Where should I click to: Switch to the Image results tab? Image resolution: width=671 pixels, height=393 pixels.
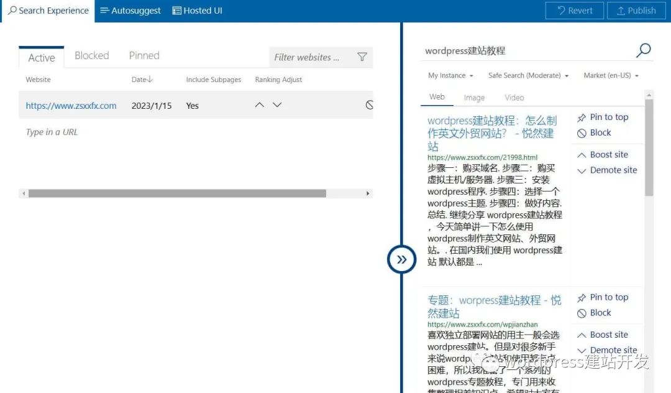474,98
